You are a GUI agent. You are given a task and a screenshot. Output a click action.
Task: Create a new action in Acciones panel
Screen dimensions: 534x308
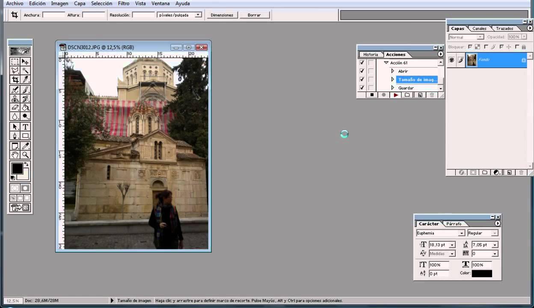tap(420, 95)
